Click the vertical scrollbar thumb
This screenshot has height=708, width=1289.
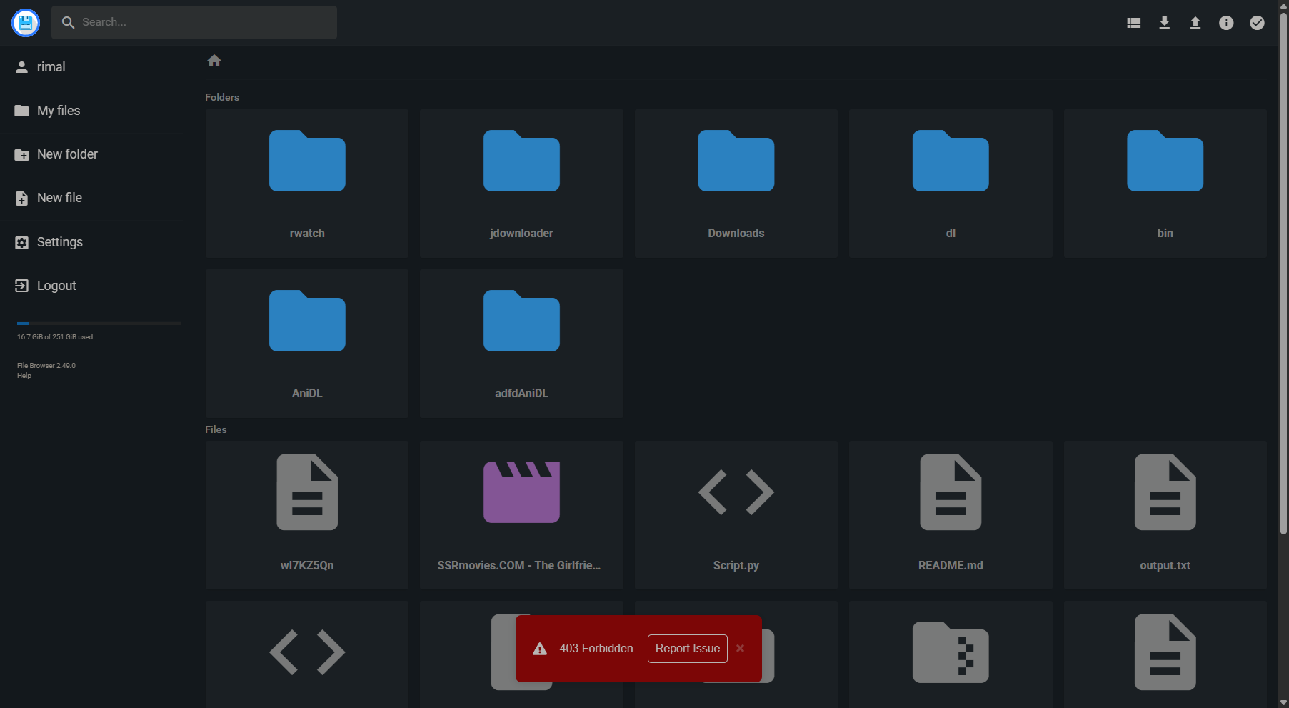coord(1283,274)
